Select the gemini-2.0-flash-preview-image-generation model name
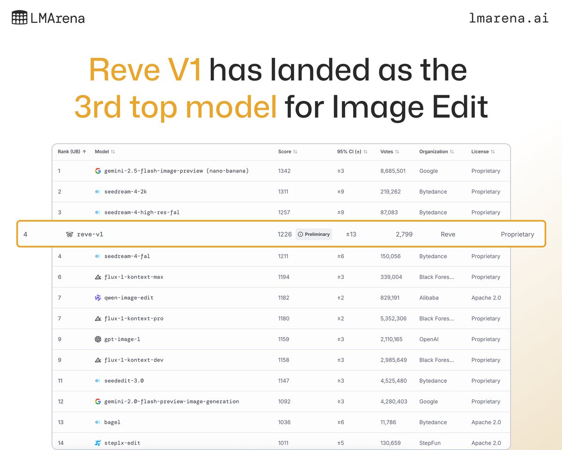The height and width of the screenshot is (450, 562). [x=171, y=401]
